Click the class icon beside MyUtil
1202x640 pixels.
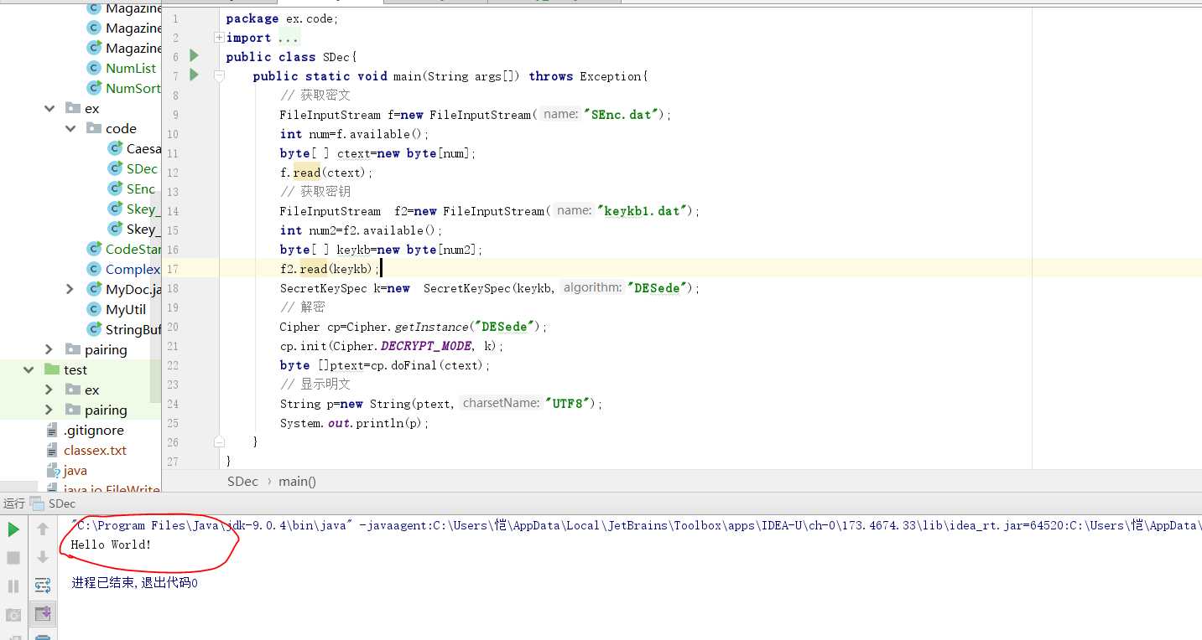coord(94,309)
